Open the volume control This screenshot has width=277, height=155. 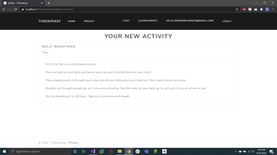click(253, 152)
